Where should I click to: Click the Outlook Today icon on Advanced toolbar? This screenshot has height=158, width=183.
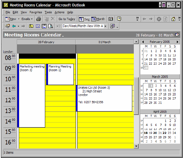click(8, 26)
